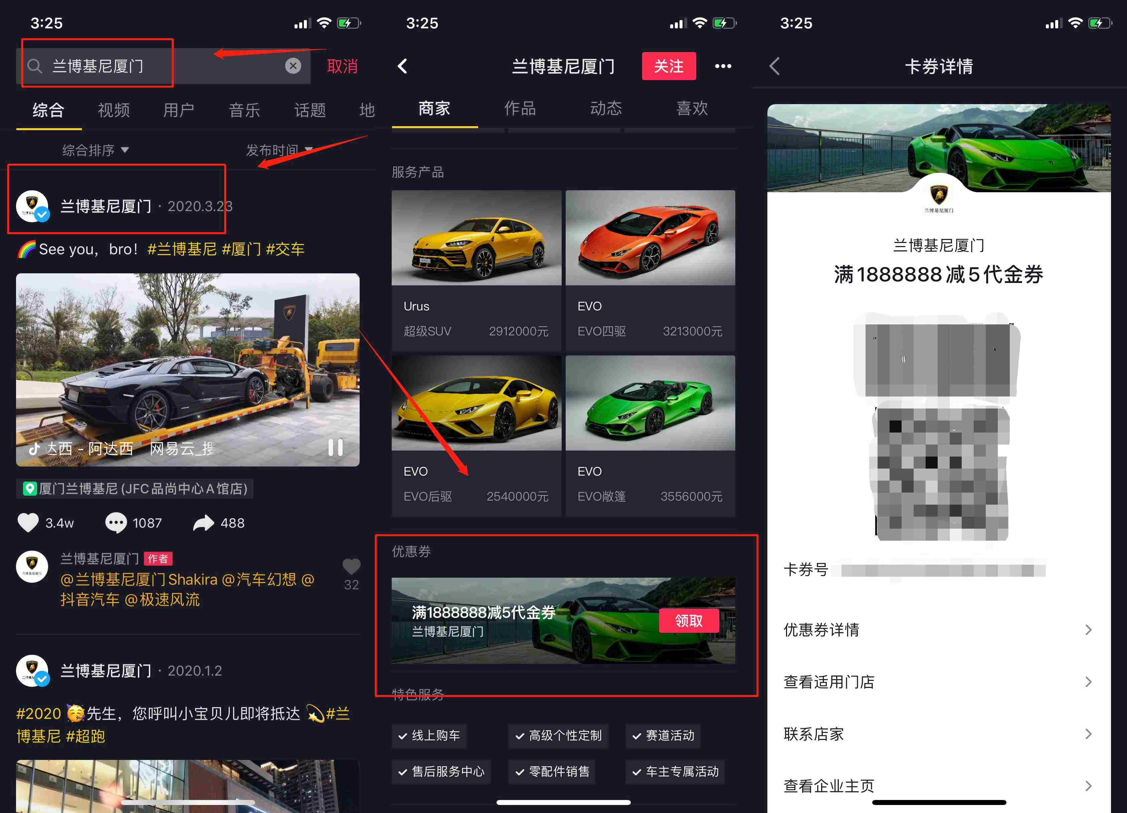This screenshot has height=813, width=1127.
Task: Tap the 卡券号 number field
Action: click(x=914, y=570)
